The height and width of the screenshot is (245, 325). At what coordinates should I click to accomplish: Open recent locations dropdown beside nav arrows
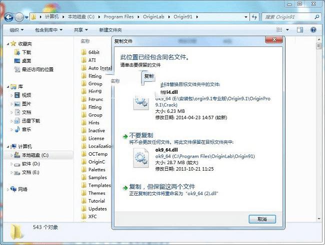[26, 17]
